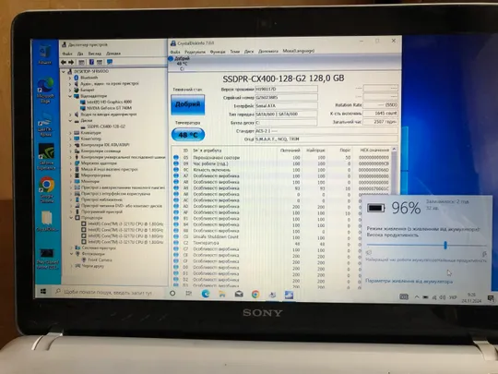Show hidden tray icons chevron
This screenshot has height=374, width=498.
pos(416,297)
